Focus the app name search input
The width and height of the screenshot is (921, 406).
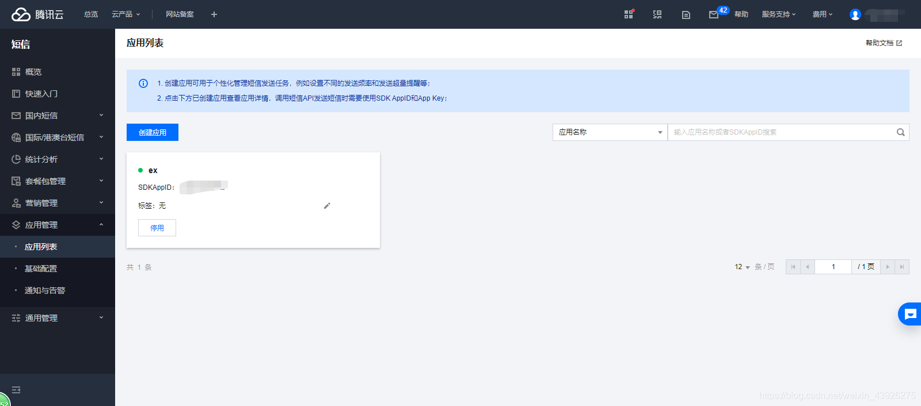click(783, 132)
